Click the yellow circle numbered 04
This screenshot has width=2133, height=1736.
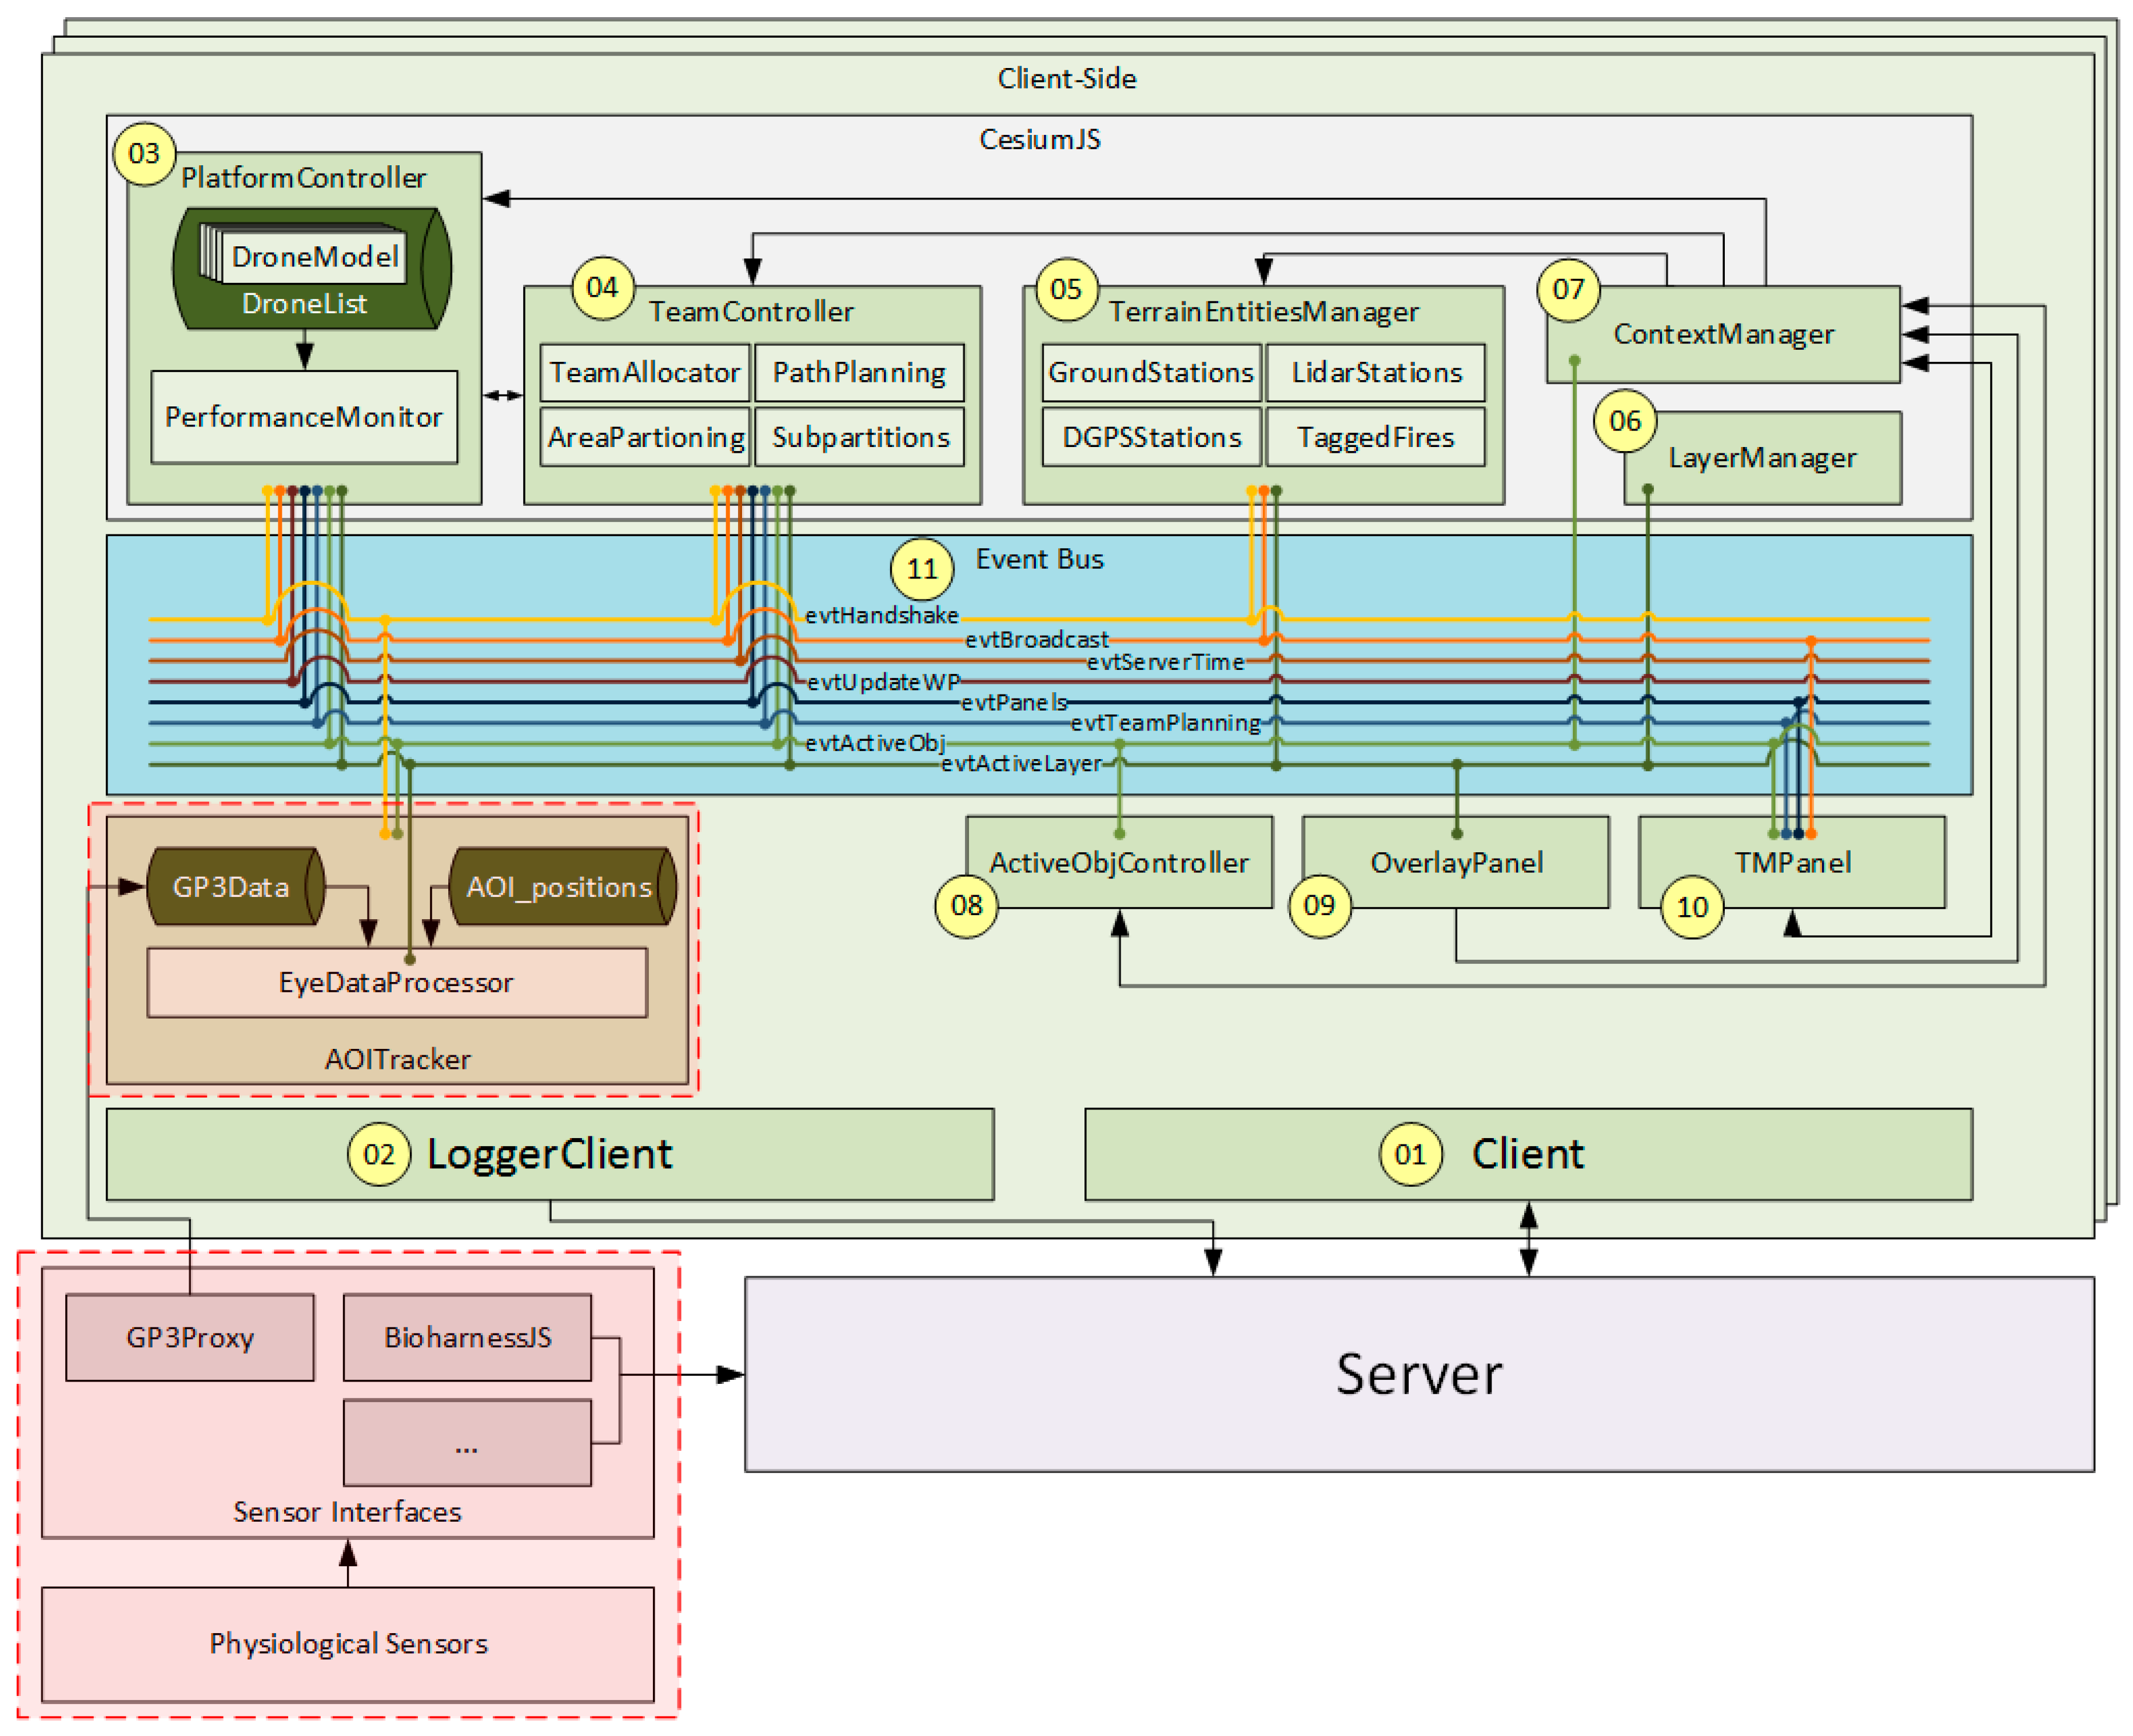(602, 288)
